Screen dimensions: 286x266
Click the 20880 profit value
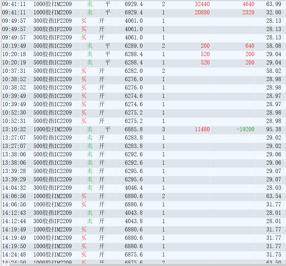coord(202,13)
